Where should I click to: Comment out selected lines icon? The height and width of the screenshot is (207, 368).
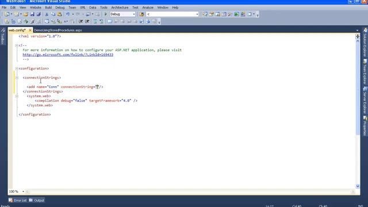click(x=95, y=22)
